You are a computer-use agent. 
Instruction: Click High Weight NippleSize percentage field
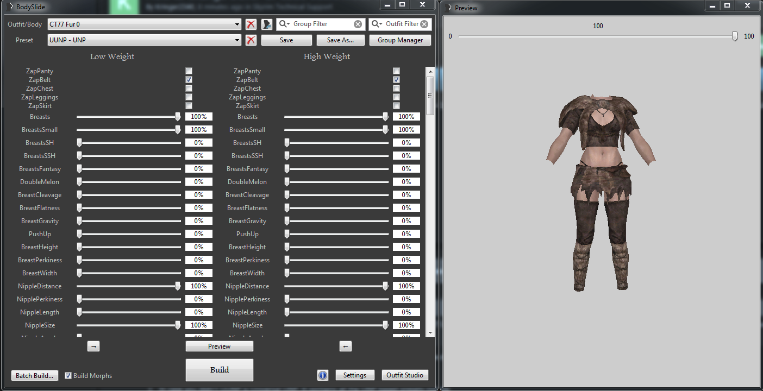point(406,325)
